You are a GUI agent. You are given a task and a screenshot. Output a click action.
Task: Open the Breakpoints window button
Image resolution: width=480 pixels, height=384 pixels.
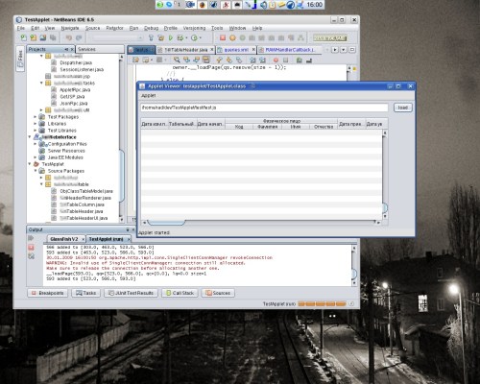pyautogui.click(x=48, y=293)
